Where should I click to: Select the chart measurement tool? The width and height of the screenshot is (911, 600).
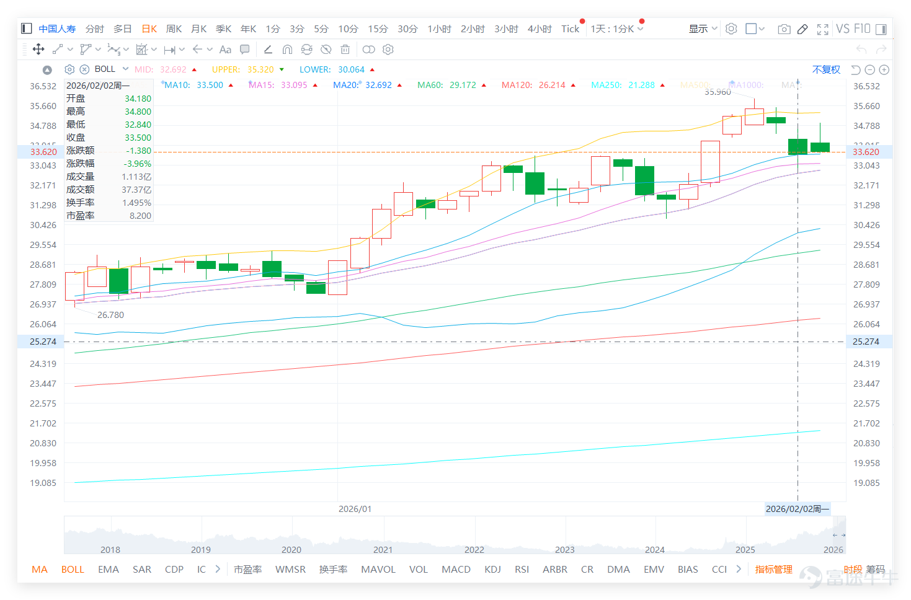(141, 50)
